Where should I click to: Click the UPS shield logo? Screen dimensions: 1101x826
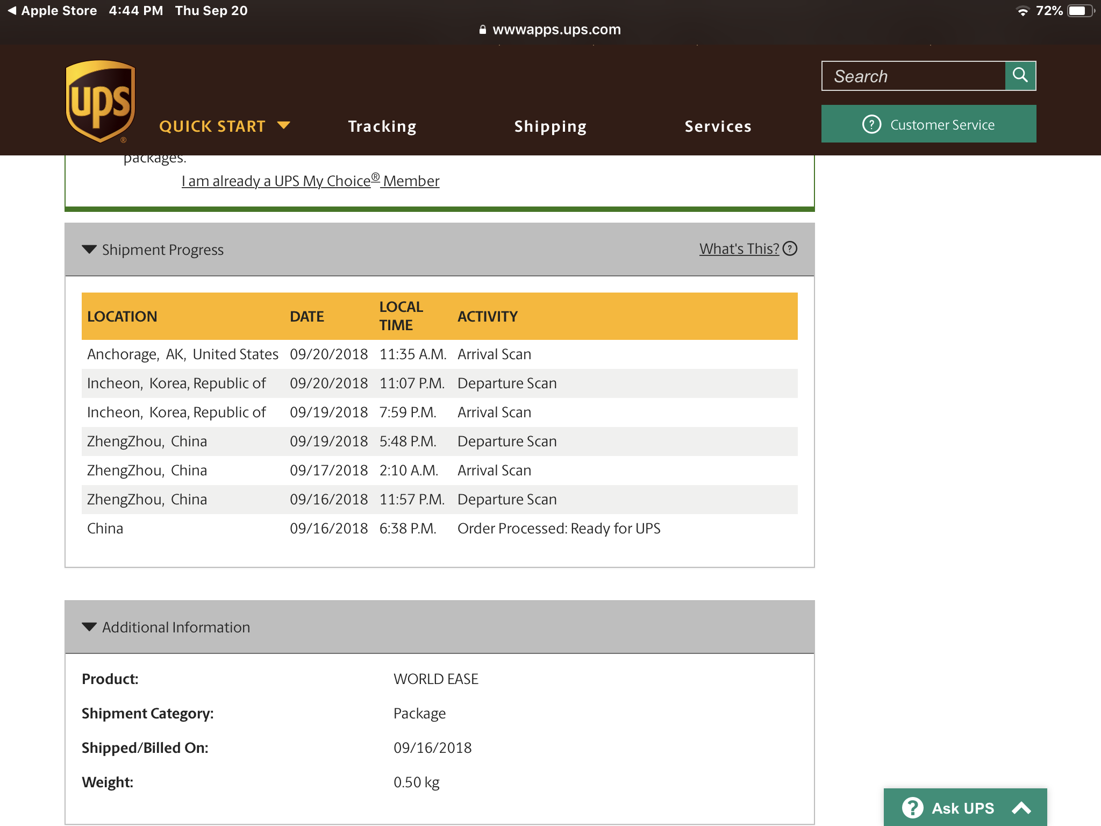tap(100, 101)
